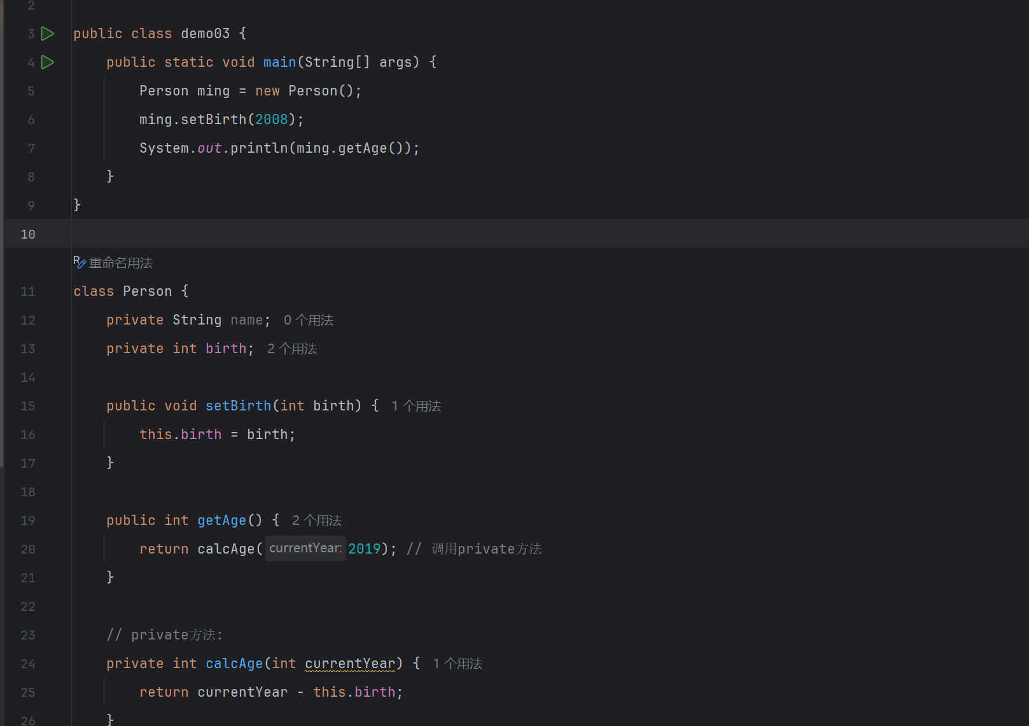Click the line number 10 in the gutter

pyautogui.click(x=28, y=234)
